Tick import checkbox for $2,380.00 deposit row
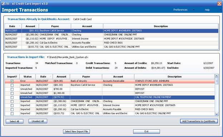 (x=12, y=93)
